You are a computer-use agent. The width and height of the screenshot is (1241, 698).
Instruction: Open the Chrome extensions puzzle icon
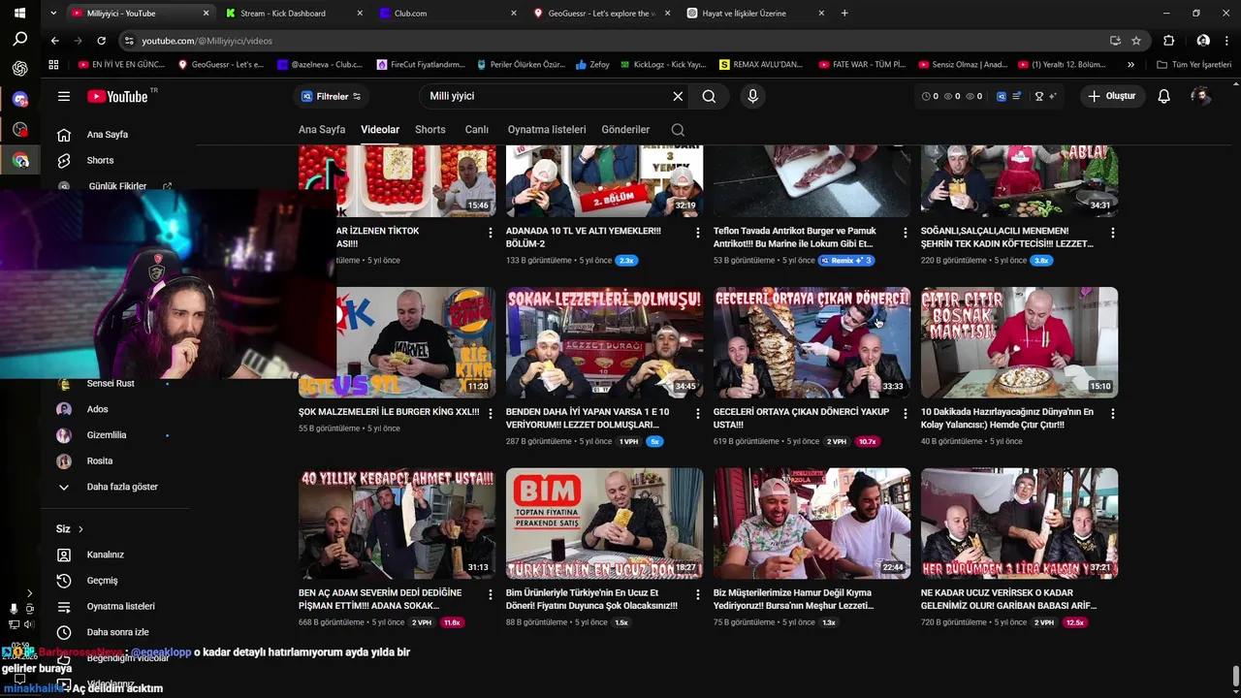point(1168,41)
